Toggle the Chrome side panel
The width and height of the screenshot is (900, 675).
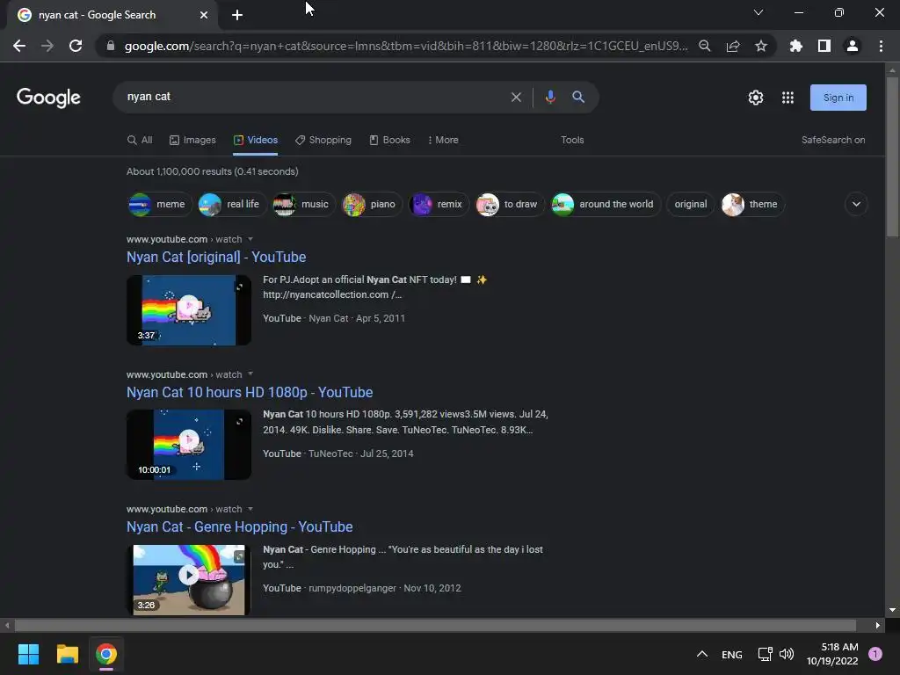[824, 46]
